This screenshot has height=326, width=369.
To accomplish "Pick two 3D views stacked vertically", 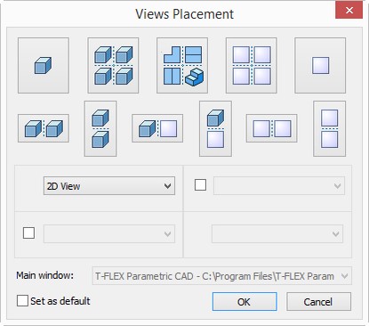I will (x=100, y=128).
